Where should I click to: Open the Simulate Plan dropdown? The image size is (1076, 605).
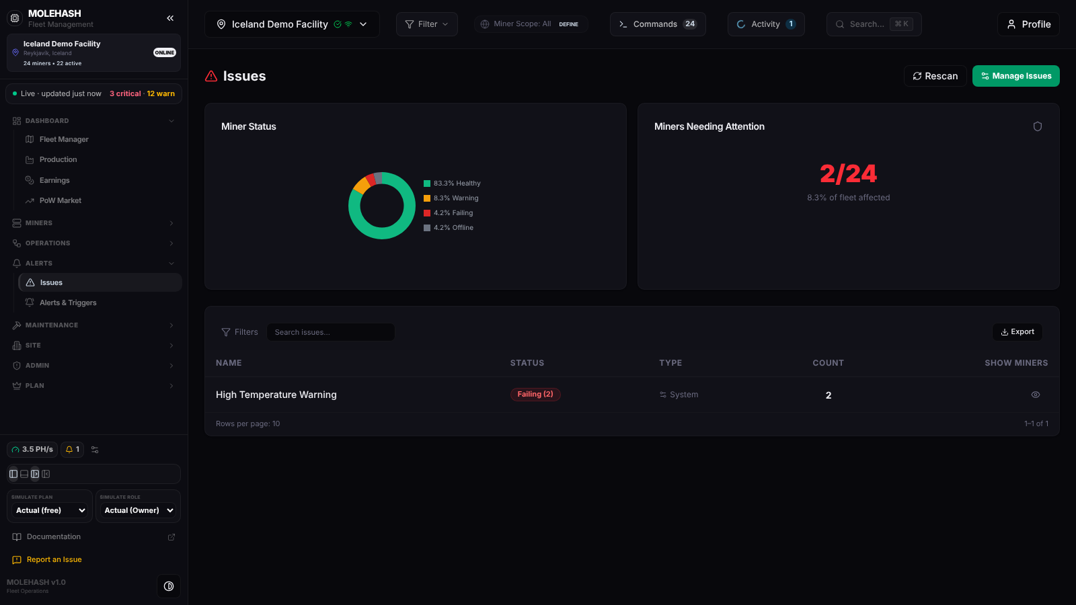click(x=50, y=510)
